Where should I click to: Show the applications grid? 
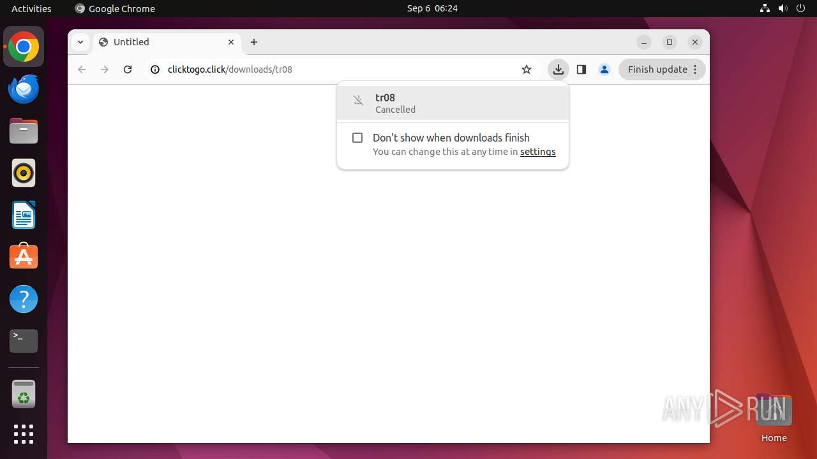(24, 434)
